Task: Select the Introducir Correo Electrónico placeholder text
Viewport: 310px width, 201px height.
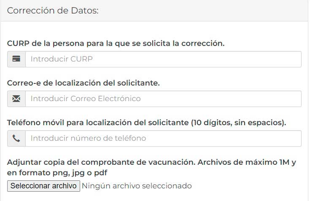Action: [x=86, y=99]
